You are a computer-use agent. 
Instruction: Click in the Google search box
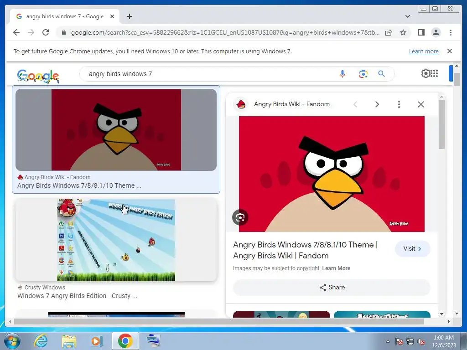pos(208,74)
